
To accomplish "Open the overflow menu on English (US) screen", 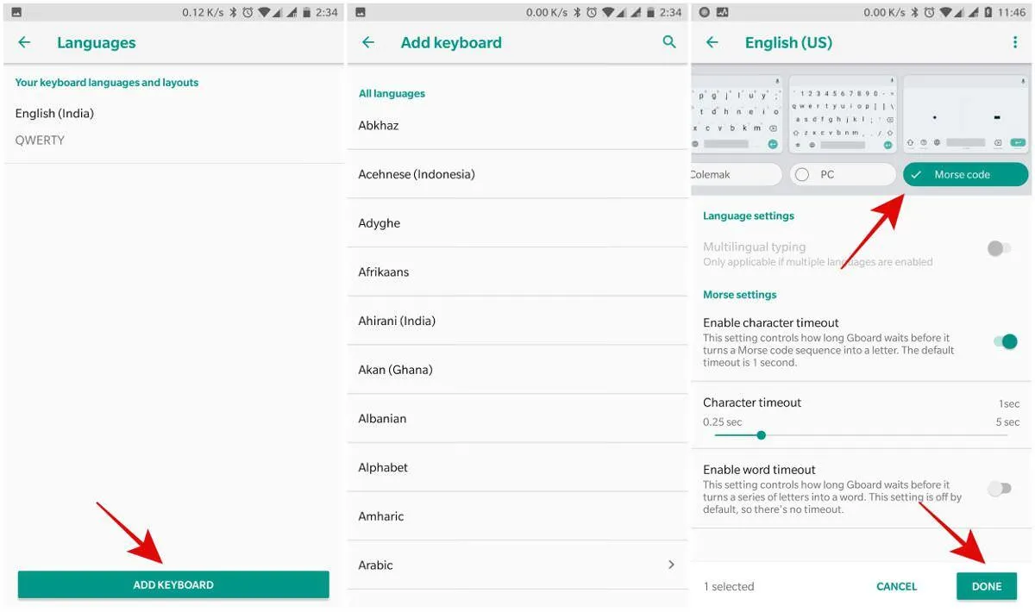I will point(1015,42).
